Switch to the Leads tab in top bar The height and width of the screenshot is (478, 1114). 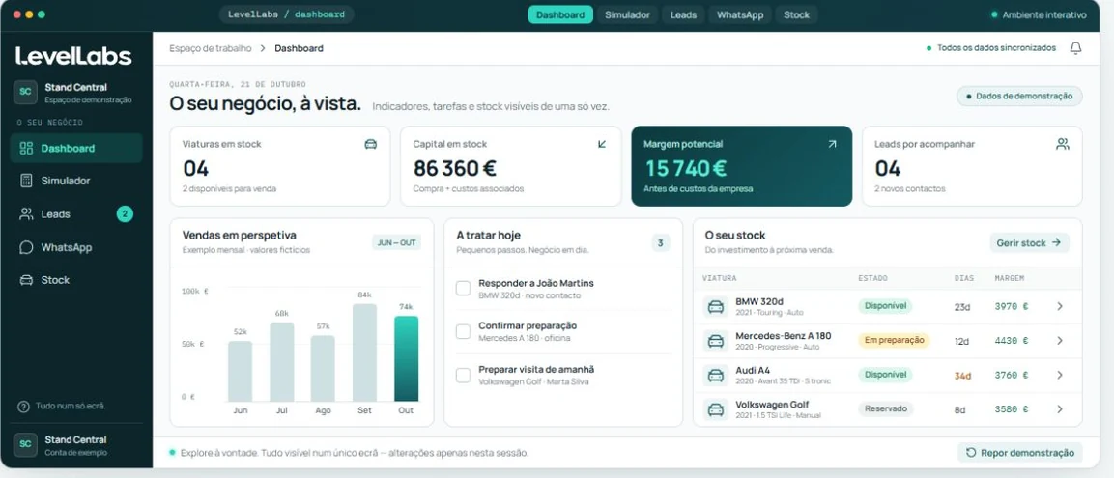click(683, 14)
